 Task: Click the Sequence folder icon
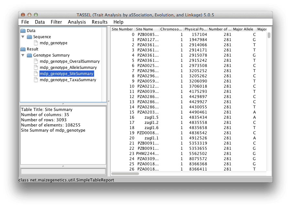tap(29, 37)
